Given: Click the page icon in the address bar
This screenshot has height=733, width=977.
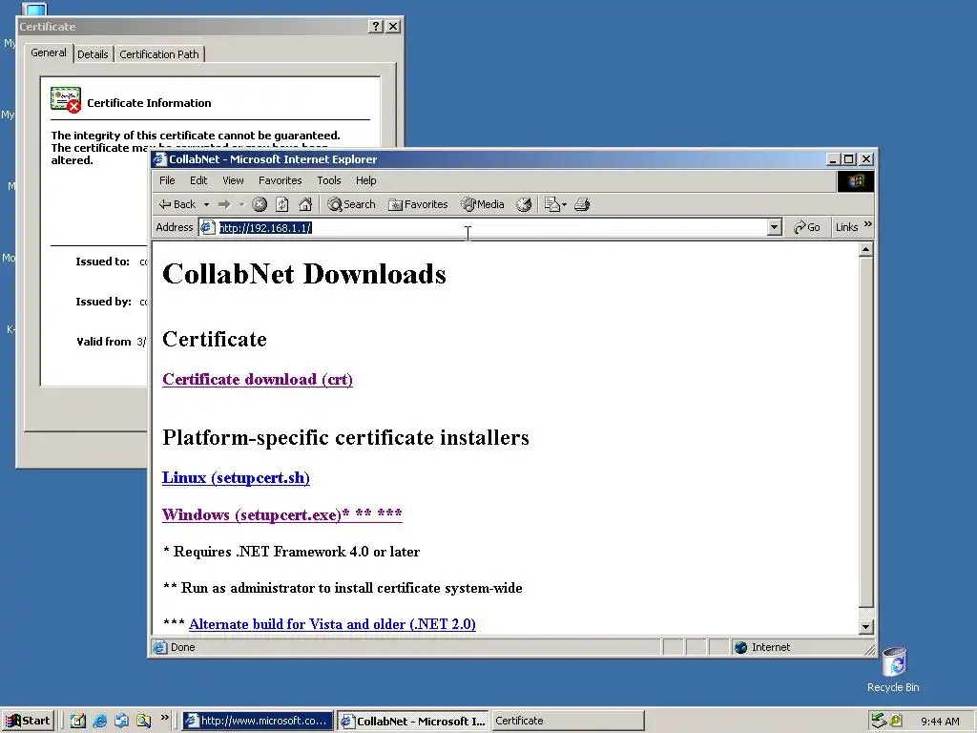Looking at the screenshot, I should click(207, 227).
